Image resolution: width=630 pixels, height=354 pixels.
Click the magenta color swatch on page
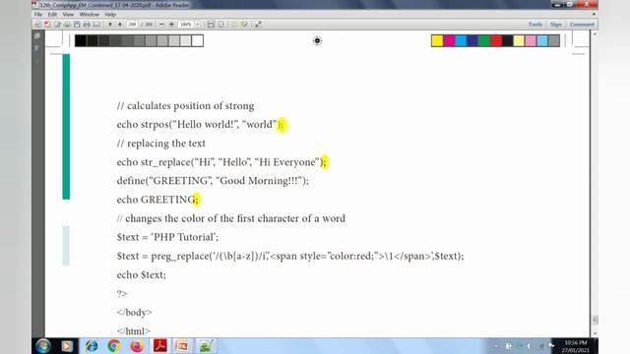pyautogui.click(x=449, y=40)
